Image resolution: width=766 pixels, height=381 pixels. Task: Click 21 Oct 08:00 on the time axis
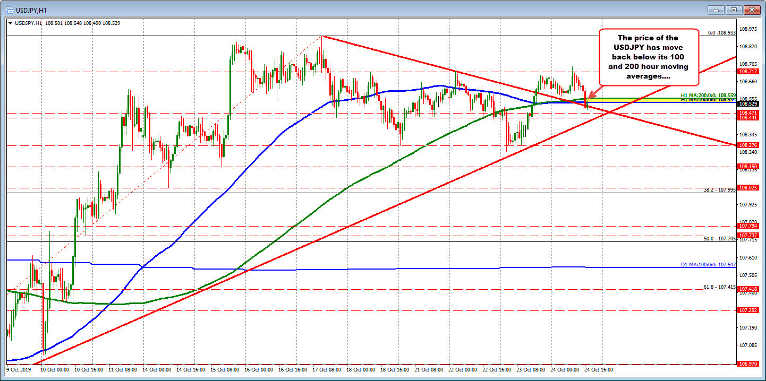click(430, 369)
